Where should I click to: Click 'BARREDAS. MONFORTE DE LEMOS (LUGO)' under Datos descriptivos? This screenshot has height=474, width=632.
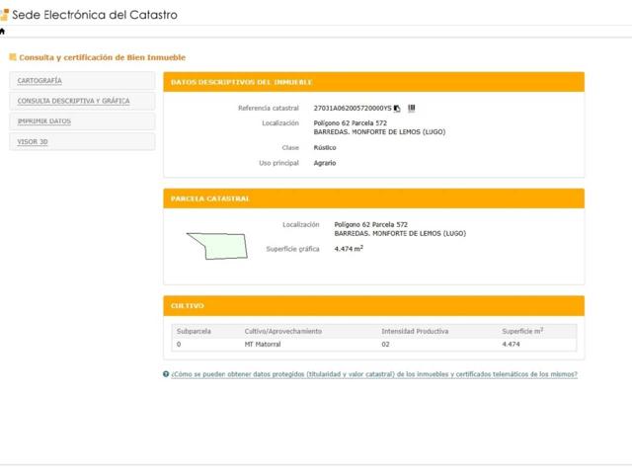tap(379, 131)
